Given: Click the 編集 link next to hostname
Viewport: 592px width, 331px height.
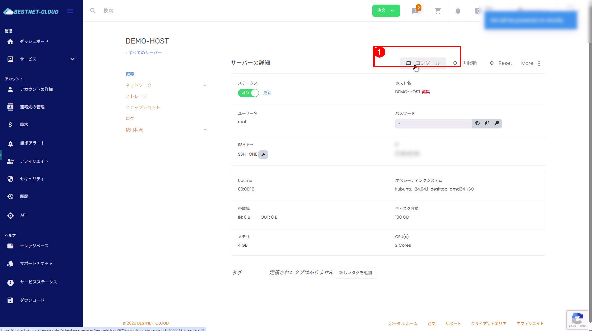Looking at the screenshot, I should (425, 92).
